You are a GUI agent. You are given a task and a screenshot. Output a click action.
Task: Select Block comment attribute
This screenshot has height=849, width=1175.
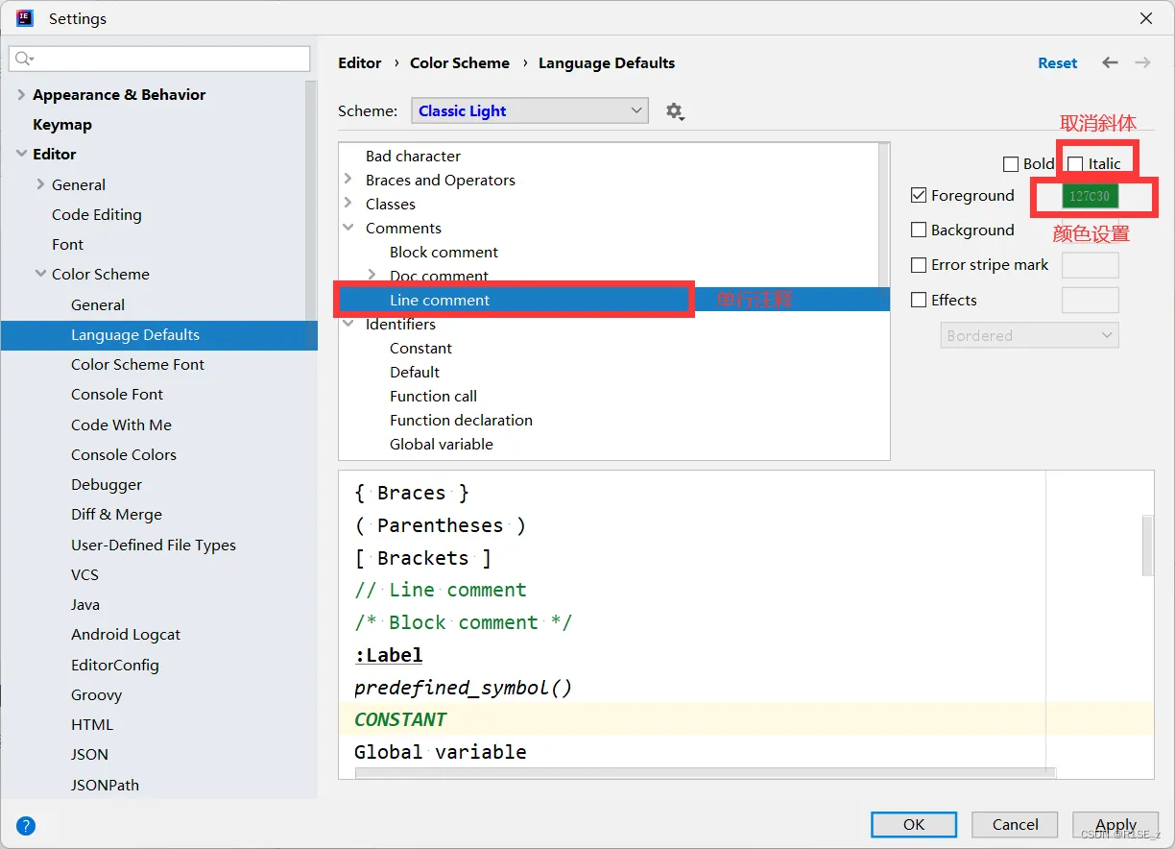[444, 252]
